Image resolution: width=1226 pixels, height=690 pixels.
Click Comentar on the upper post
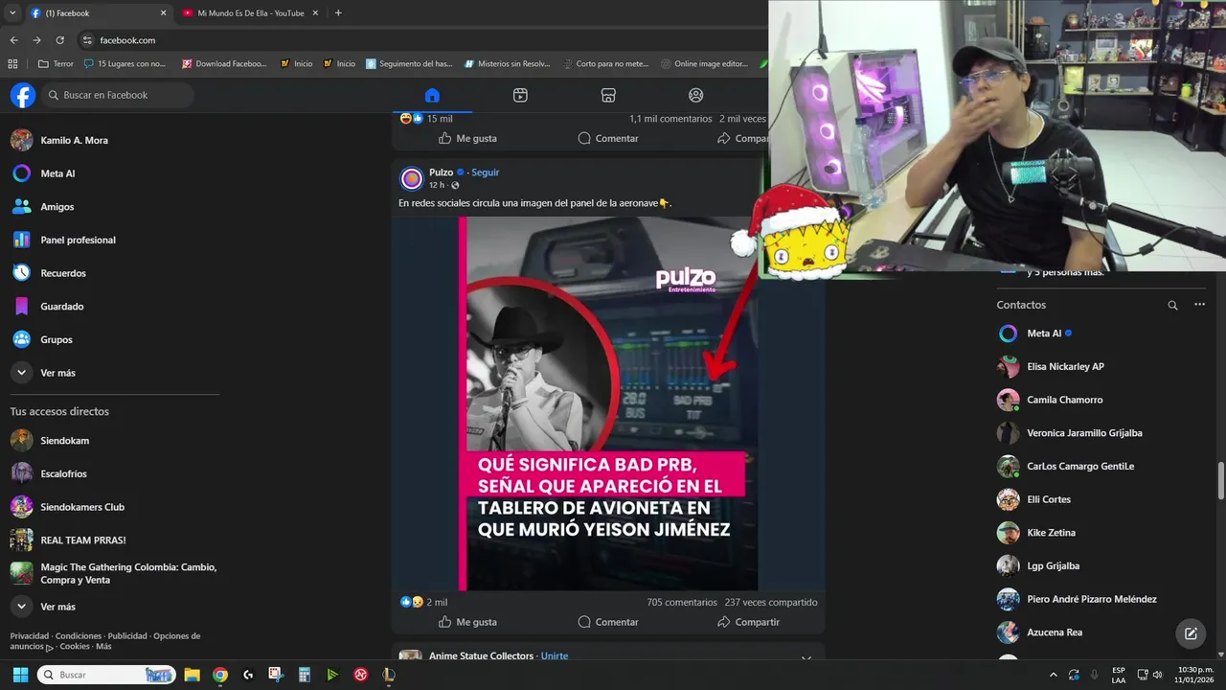click(608, 138)
